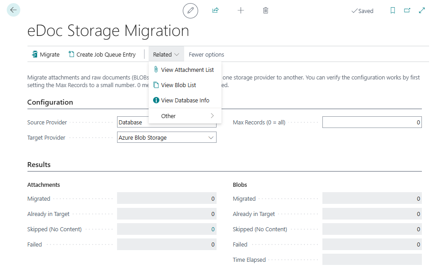The image size is (439, 273).
Task: Open page in new window icon
Action: click(x=407, y=10)
